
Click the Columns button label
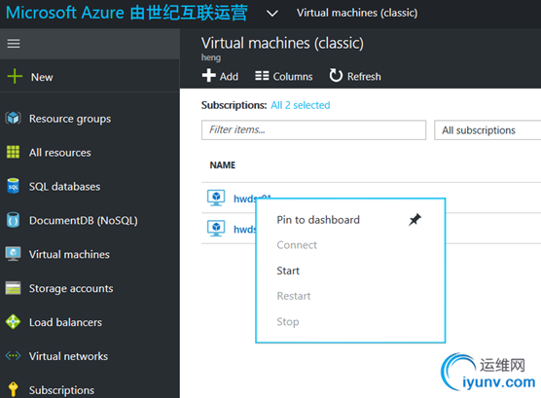(293, 76)
